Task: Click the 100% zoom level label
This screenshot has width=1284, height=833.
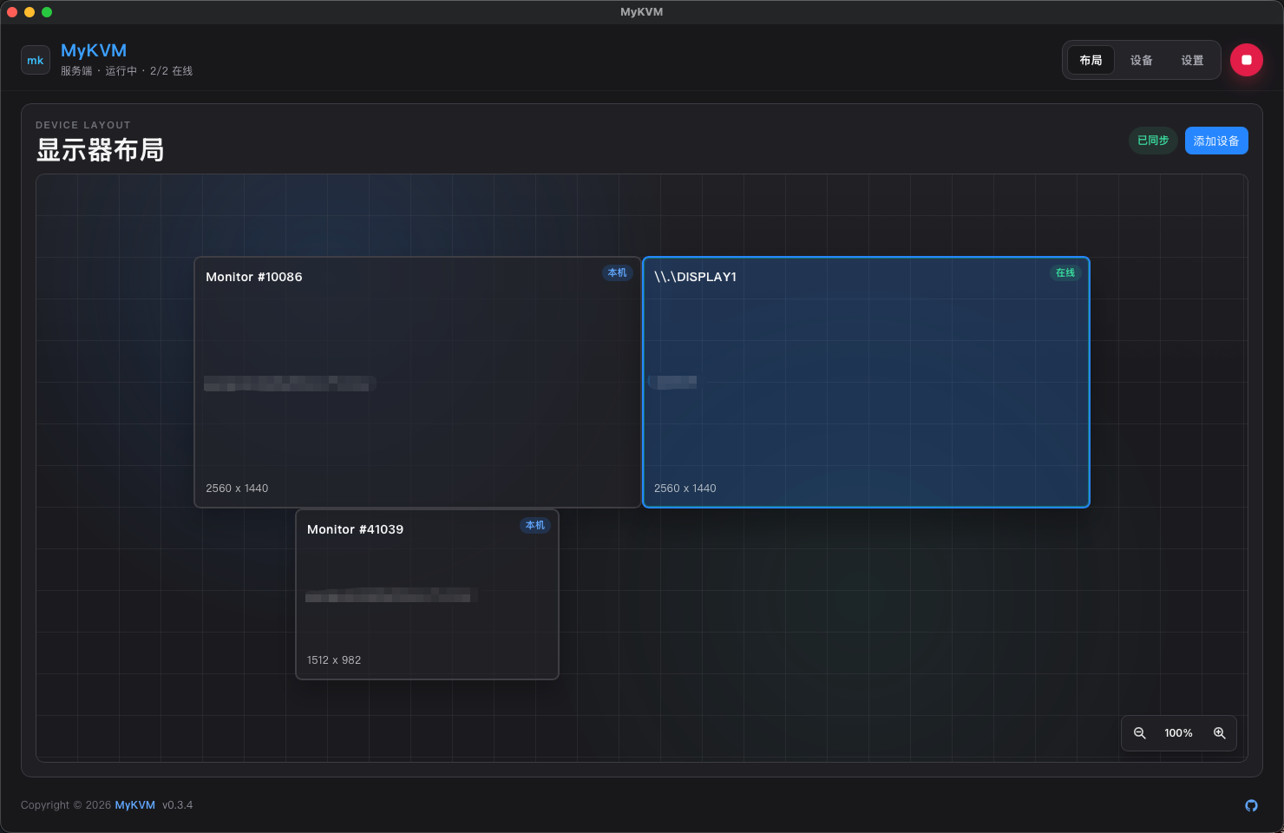Action: coord(1178,733)
